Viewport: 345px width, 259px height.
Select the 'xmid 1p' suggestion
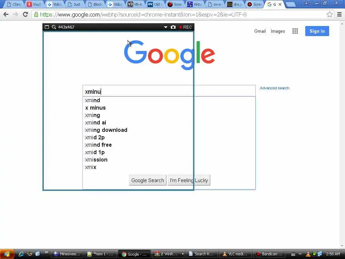[169, 152]
